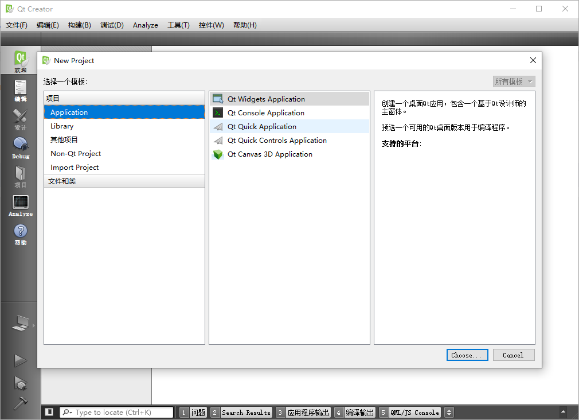Click the Qt logo in New Project title bar
Screen dimensions: 579x420
46,60
